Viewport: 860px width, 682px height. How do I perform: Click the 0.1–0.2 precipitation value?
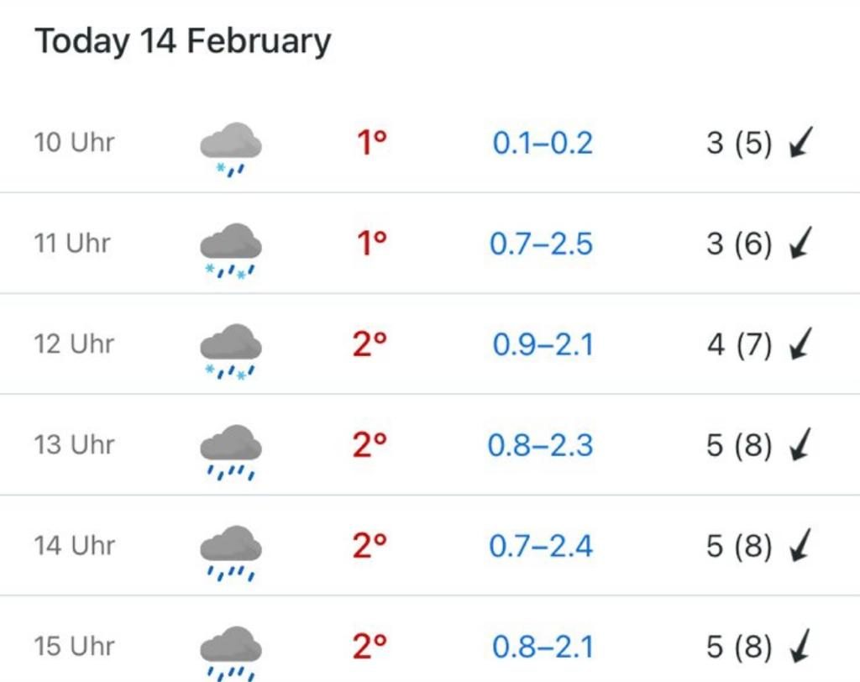(x=543, y=144)
